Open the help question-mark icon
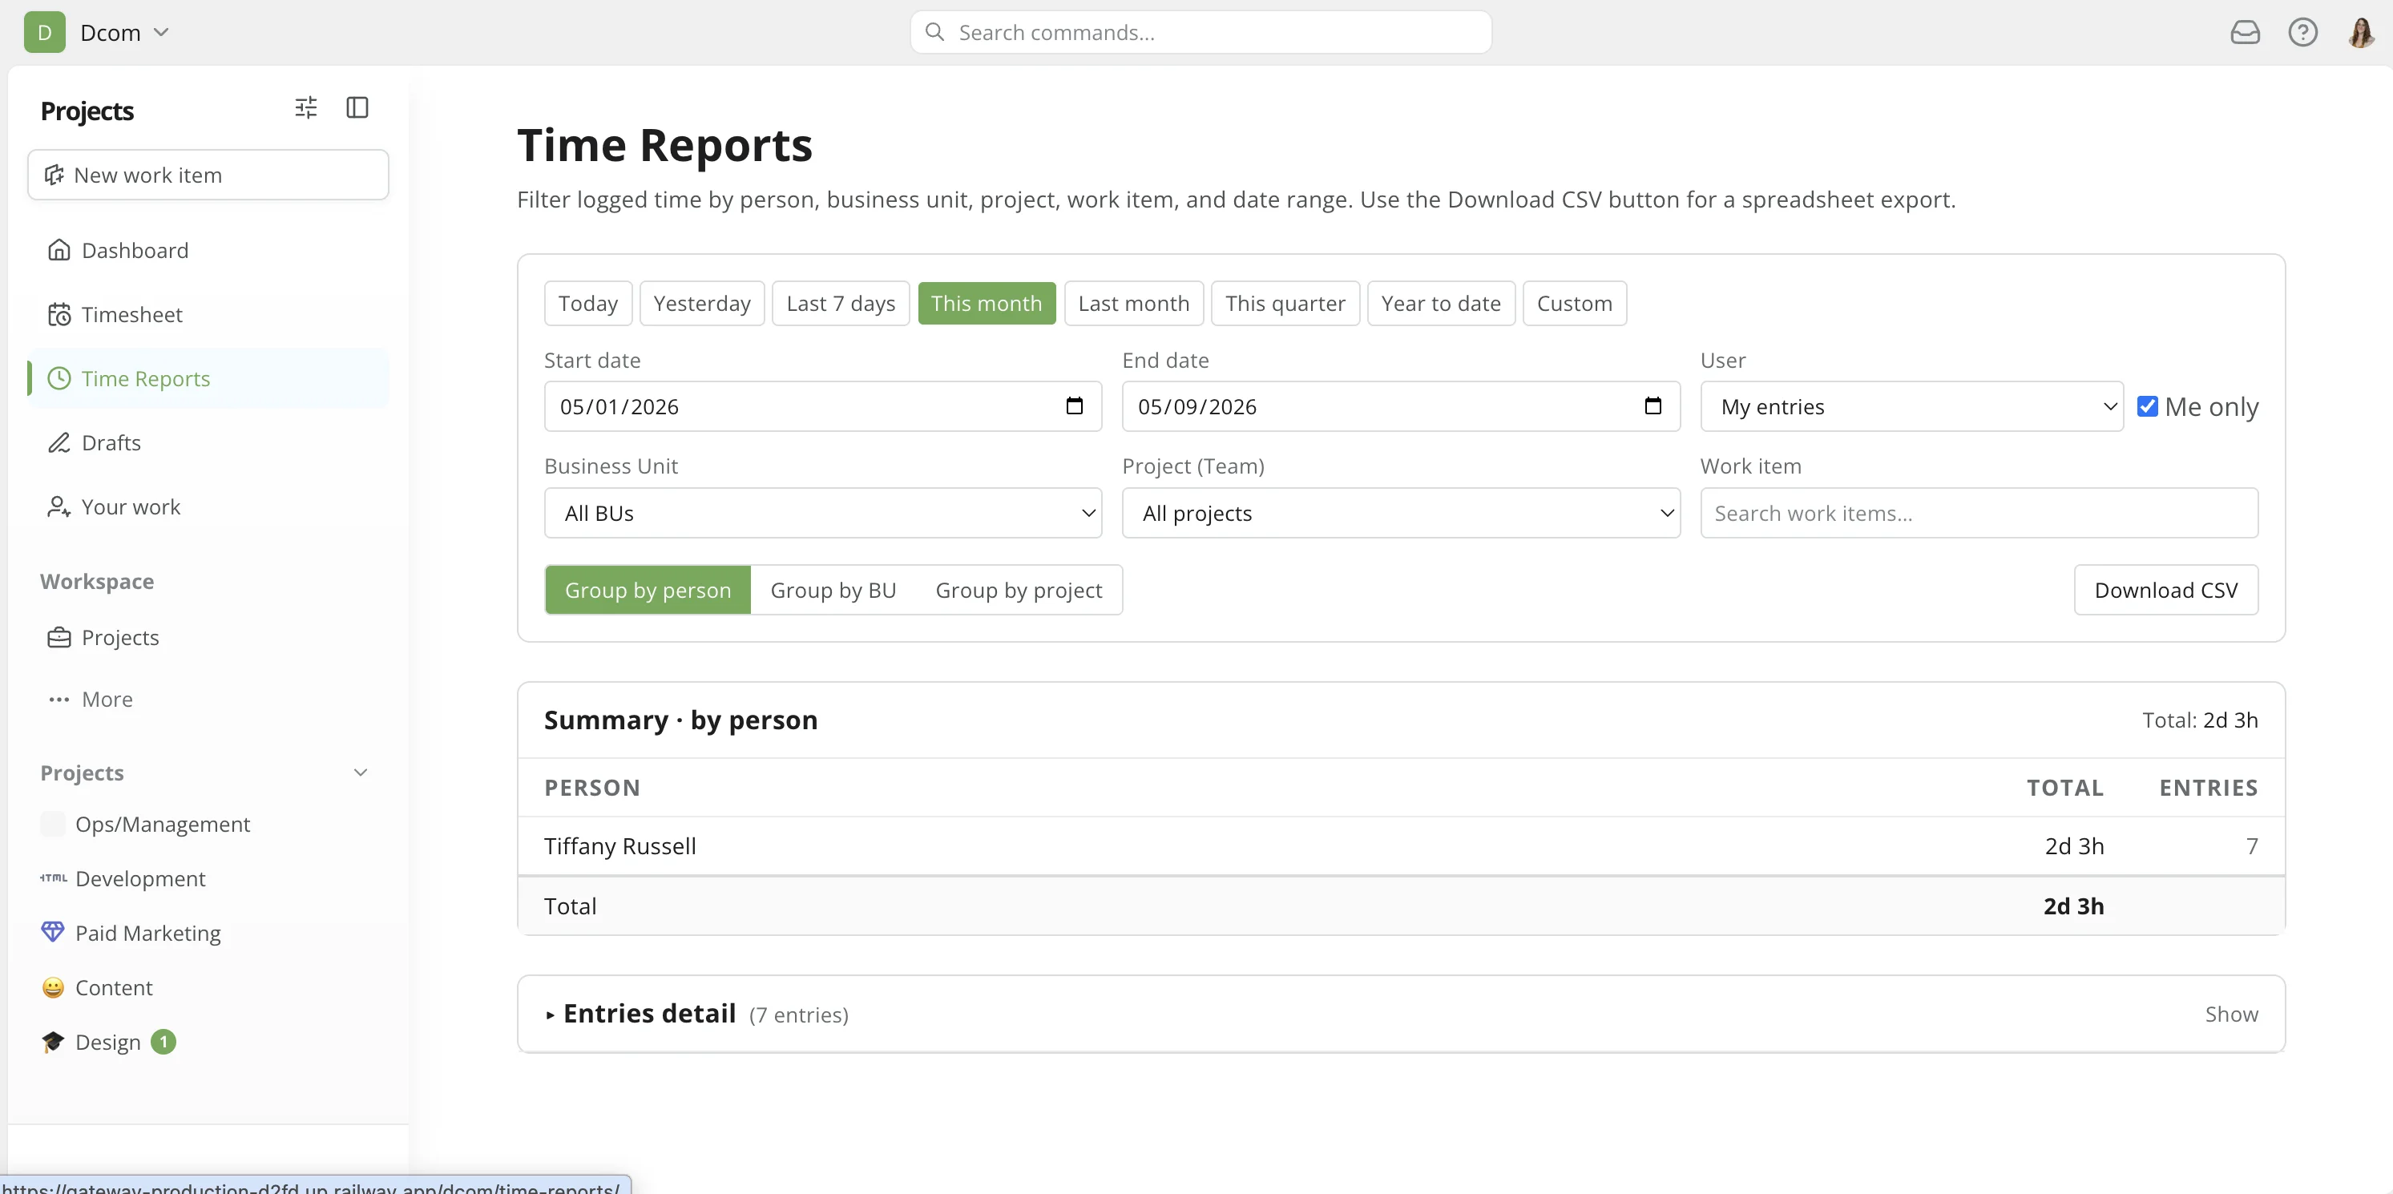 (2303, 33)
